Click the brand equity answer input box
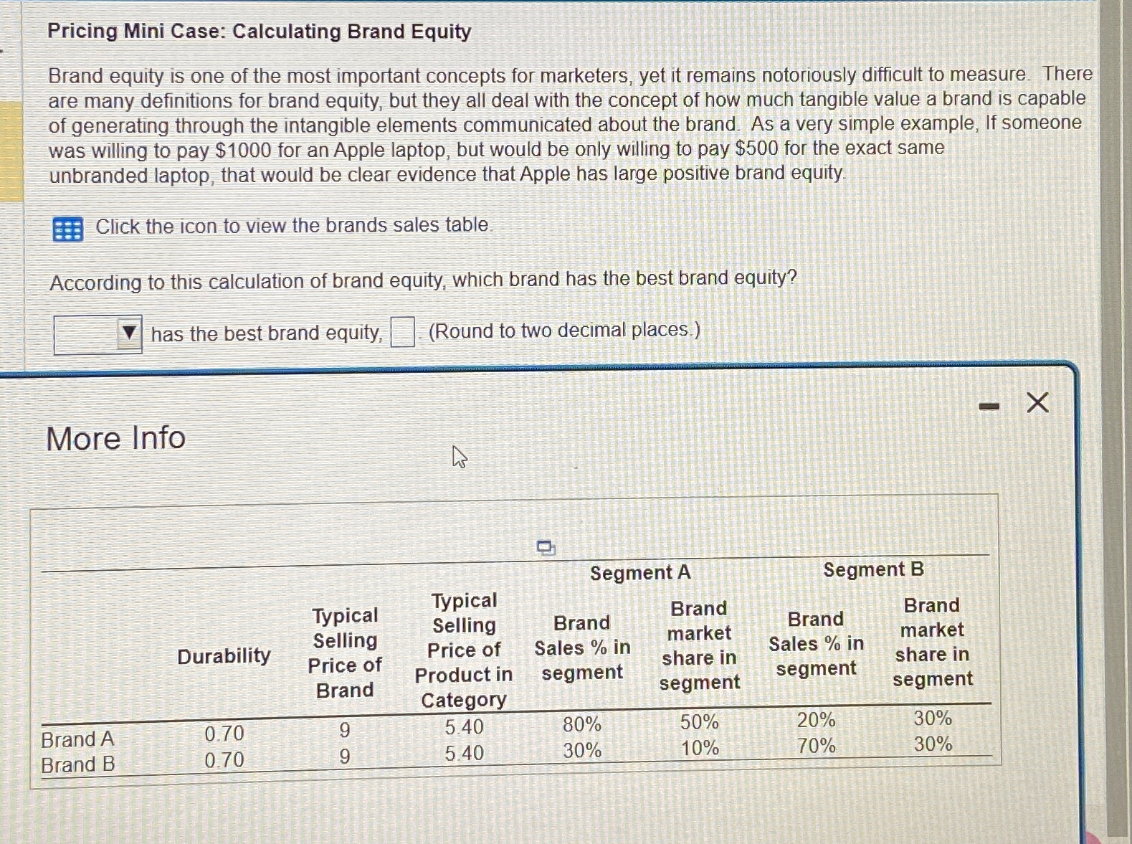Image resolution: width=1132 pixels, height=844 pixels. [403, 331]
